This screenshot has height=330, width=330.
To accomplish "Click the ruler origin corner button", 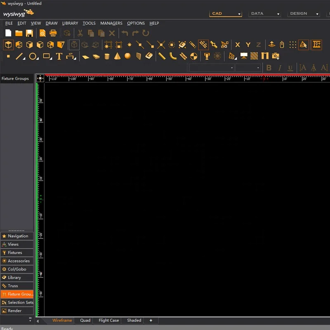I will [x=40, y=78].
